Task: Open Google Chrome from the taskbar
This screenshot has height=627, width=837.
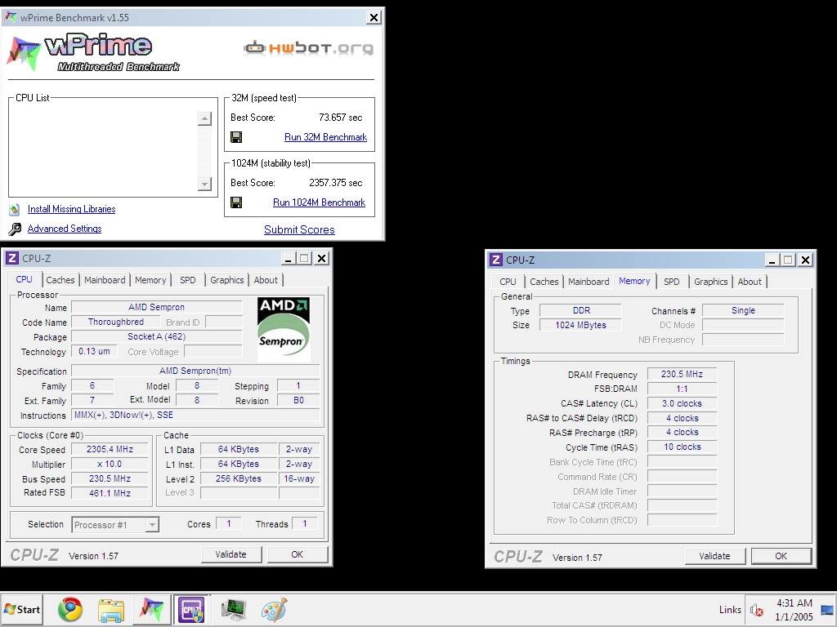Action: tap(70, 609)
